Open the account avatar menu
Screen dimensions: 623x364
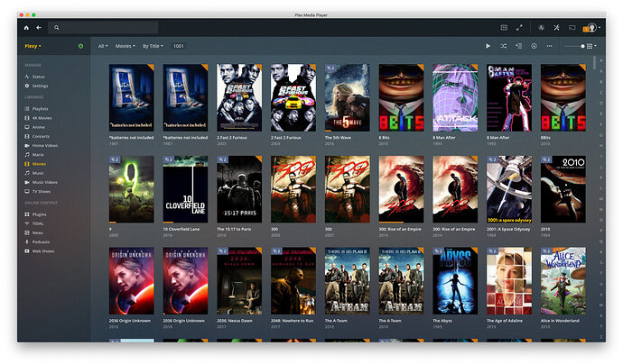coord(591,28)
